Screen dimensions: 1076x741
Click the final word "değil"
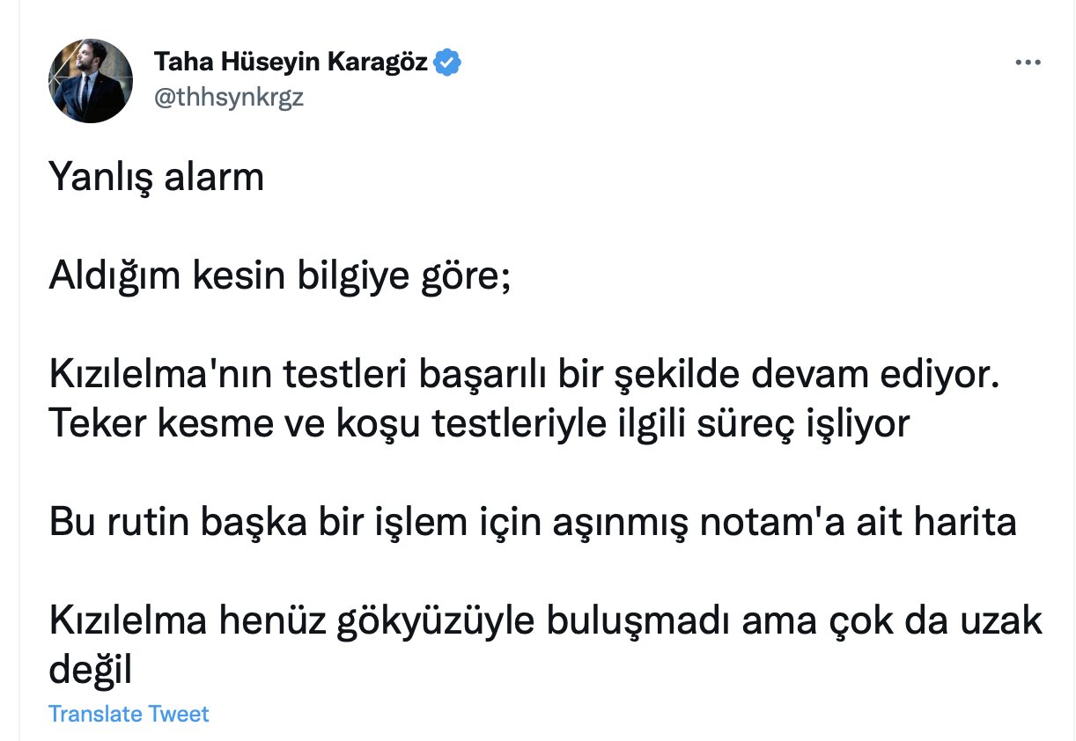[x=89, y=671]
